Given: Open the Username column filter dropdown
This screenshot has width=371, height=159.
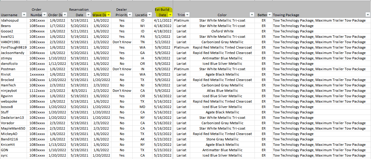Looking at the screenshot, I should 23,15.
